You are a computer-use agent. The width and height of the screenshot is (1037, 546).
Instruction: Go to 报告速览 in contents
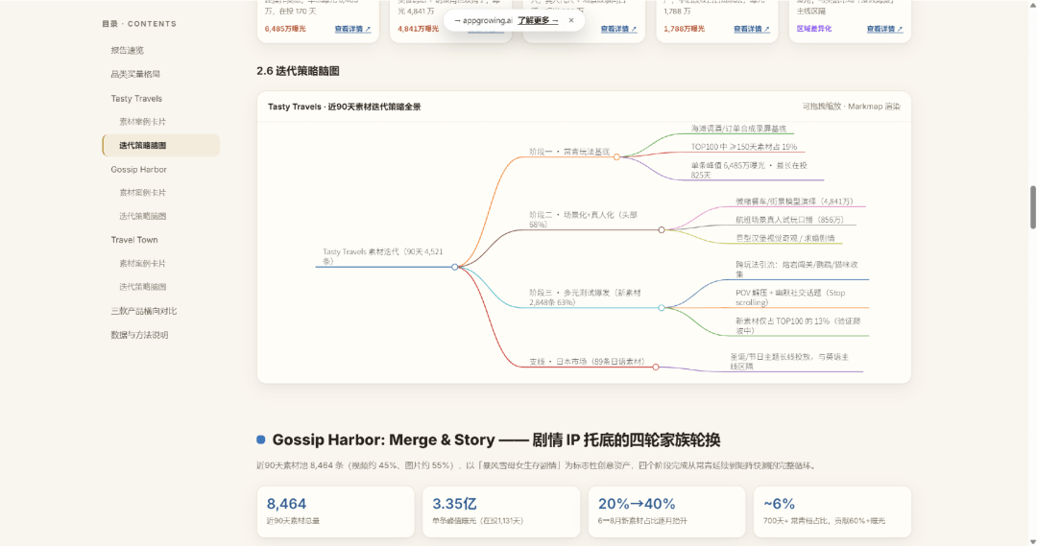tap(127, 50)
